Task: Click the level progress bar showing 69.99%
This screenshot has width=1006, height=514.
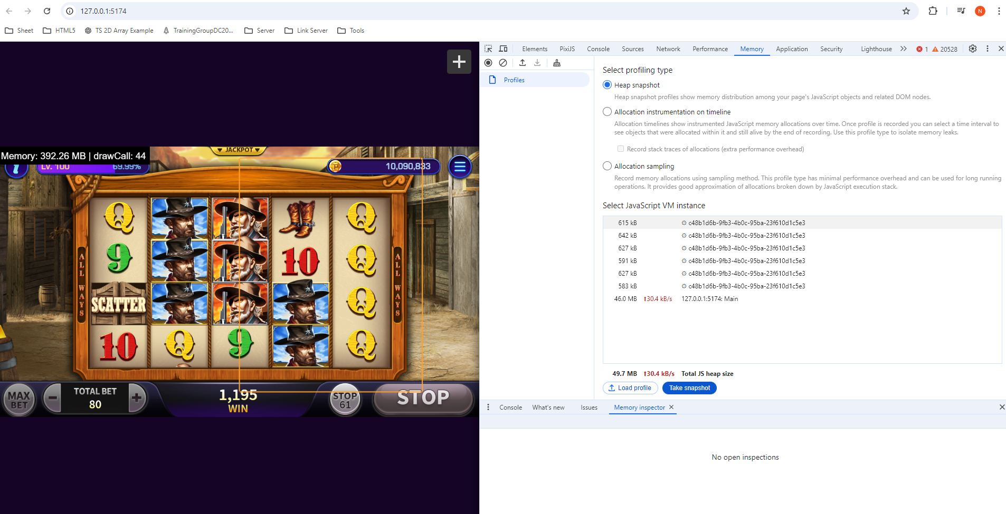Action: click(92, 167)
